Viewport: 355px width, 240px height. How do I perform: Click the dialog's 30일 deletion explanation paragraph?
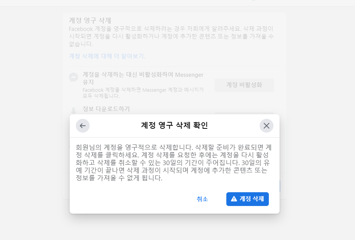[173, 163]
